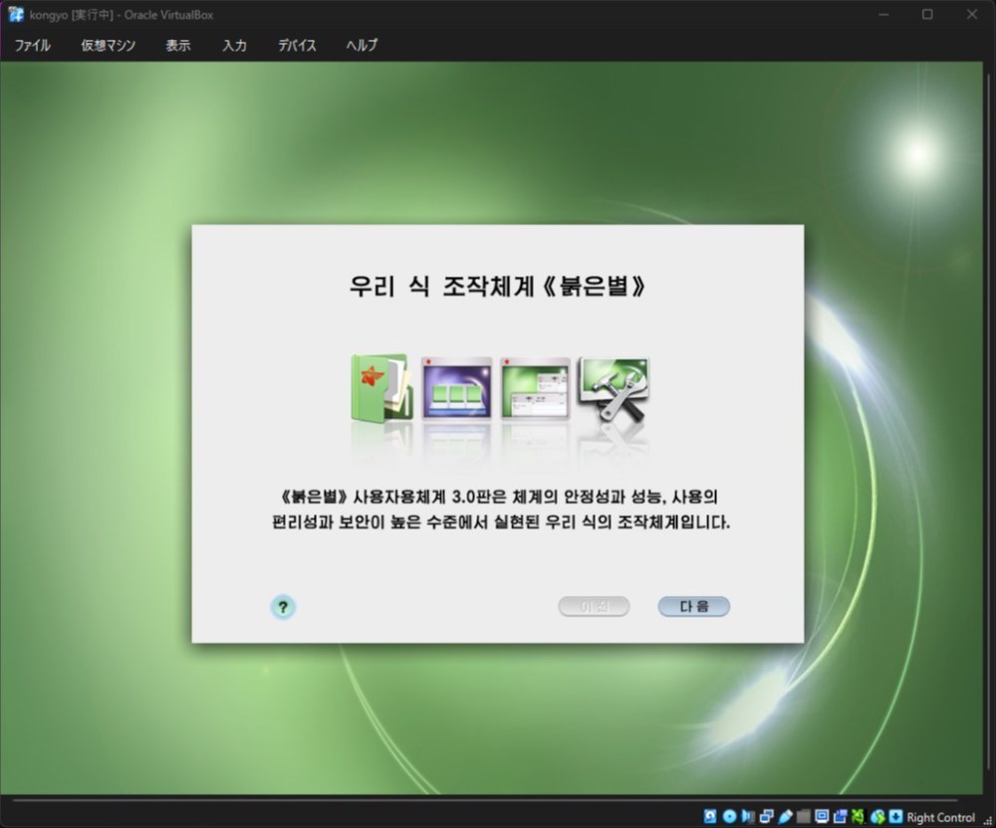996x828 pixels.
Task: Open the ファイル menu
Action: pyautogui.click(x=33, y=45)
